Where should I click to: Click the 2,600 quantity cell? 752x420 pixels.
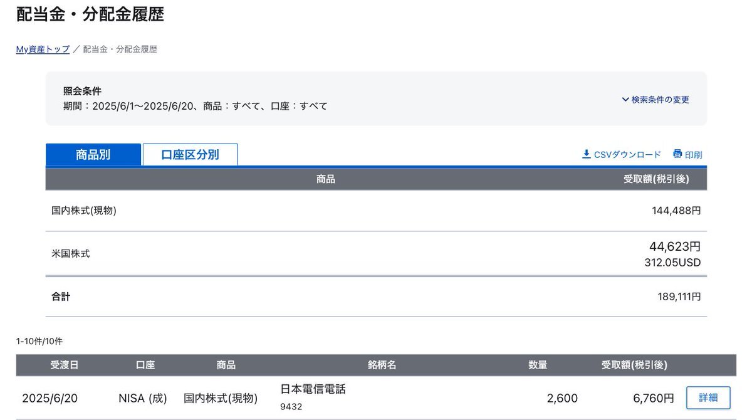[562, 398]
